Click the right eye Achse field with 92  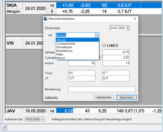82,63
